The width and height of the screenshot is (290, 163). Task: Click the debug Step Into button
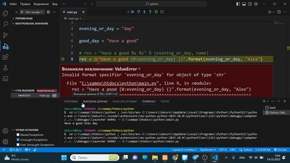(x=145, y=12)
